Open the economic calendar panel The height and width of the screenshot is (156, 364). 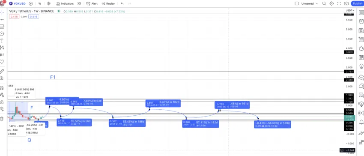(361, 57)
